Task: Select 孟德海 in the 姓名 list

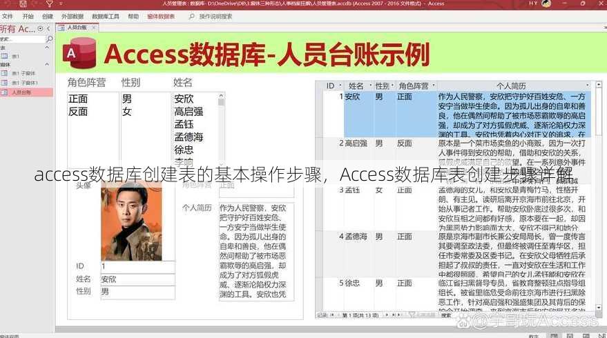Action: (x=189, y=137)
